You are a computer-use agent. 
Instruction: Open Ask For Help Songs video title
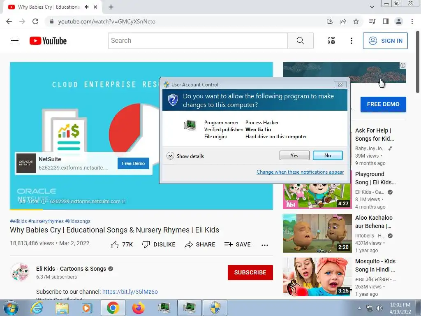(375, 135)
